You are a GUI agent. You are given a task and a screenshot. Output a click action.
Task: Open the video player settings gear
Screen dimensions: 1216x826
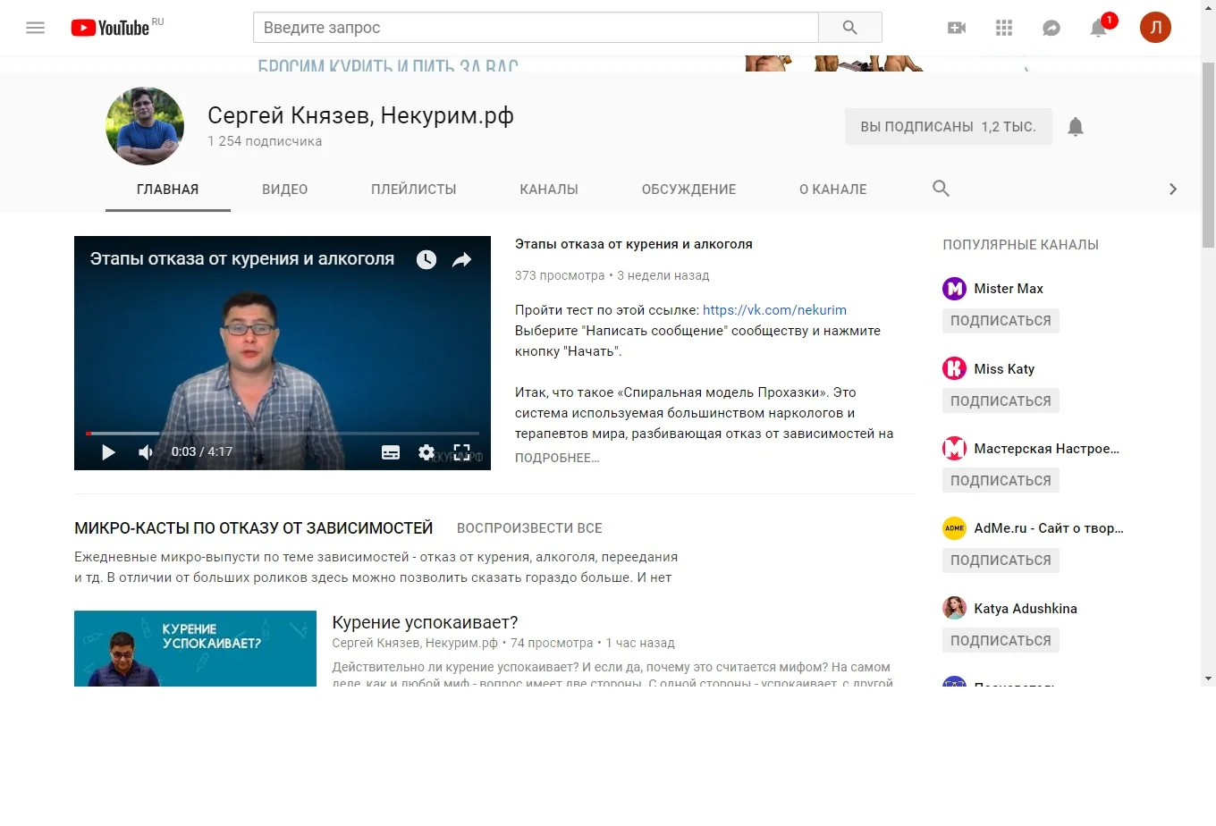click(x=426, y=452)
